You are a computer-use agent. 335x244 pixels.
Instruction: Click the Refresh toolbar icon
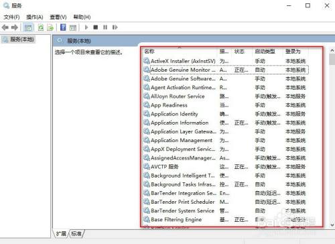click(x=41, y=27)
